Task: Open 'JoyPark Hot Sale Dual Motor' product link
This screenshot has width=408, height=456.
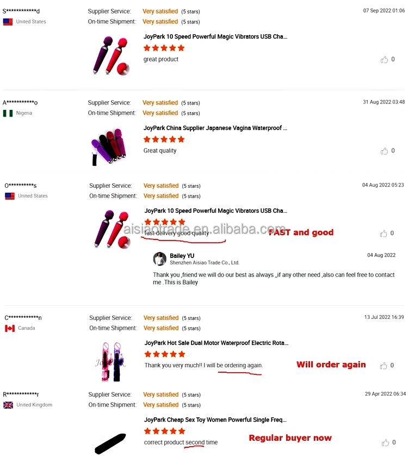Action: pyautogui.click(x=217, y=343)
